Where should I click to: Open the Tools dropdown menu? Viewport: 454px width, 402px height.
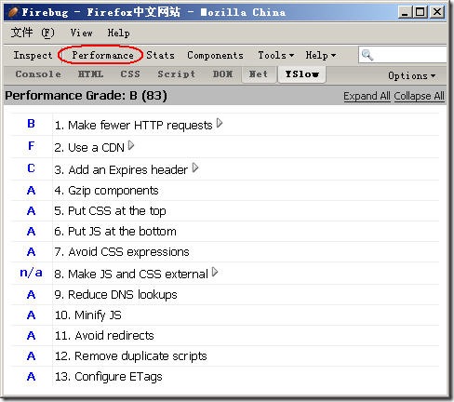pyautogui.click(x=276, y=55)
